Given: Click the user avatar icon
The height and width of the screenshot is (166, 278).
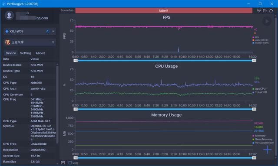Looking at the screenshot, I should click(x=9, y=16).
